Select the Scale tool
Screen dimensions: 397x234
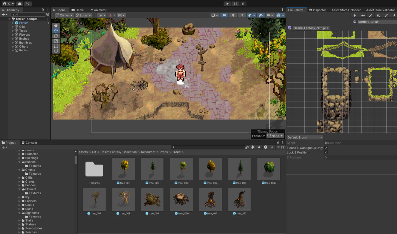(56, 41)
